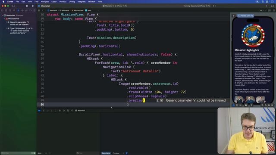The height and width of the screenshot is (155, 276).
Task: Go back using the editor back arrow
Action: point(43,10)
